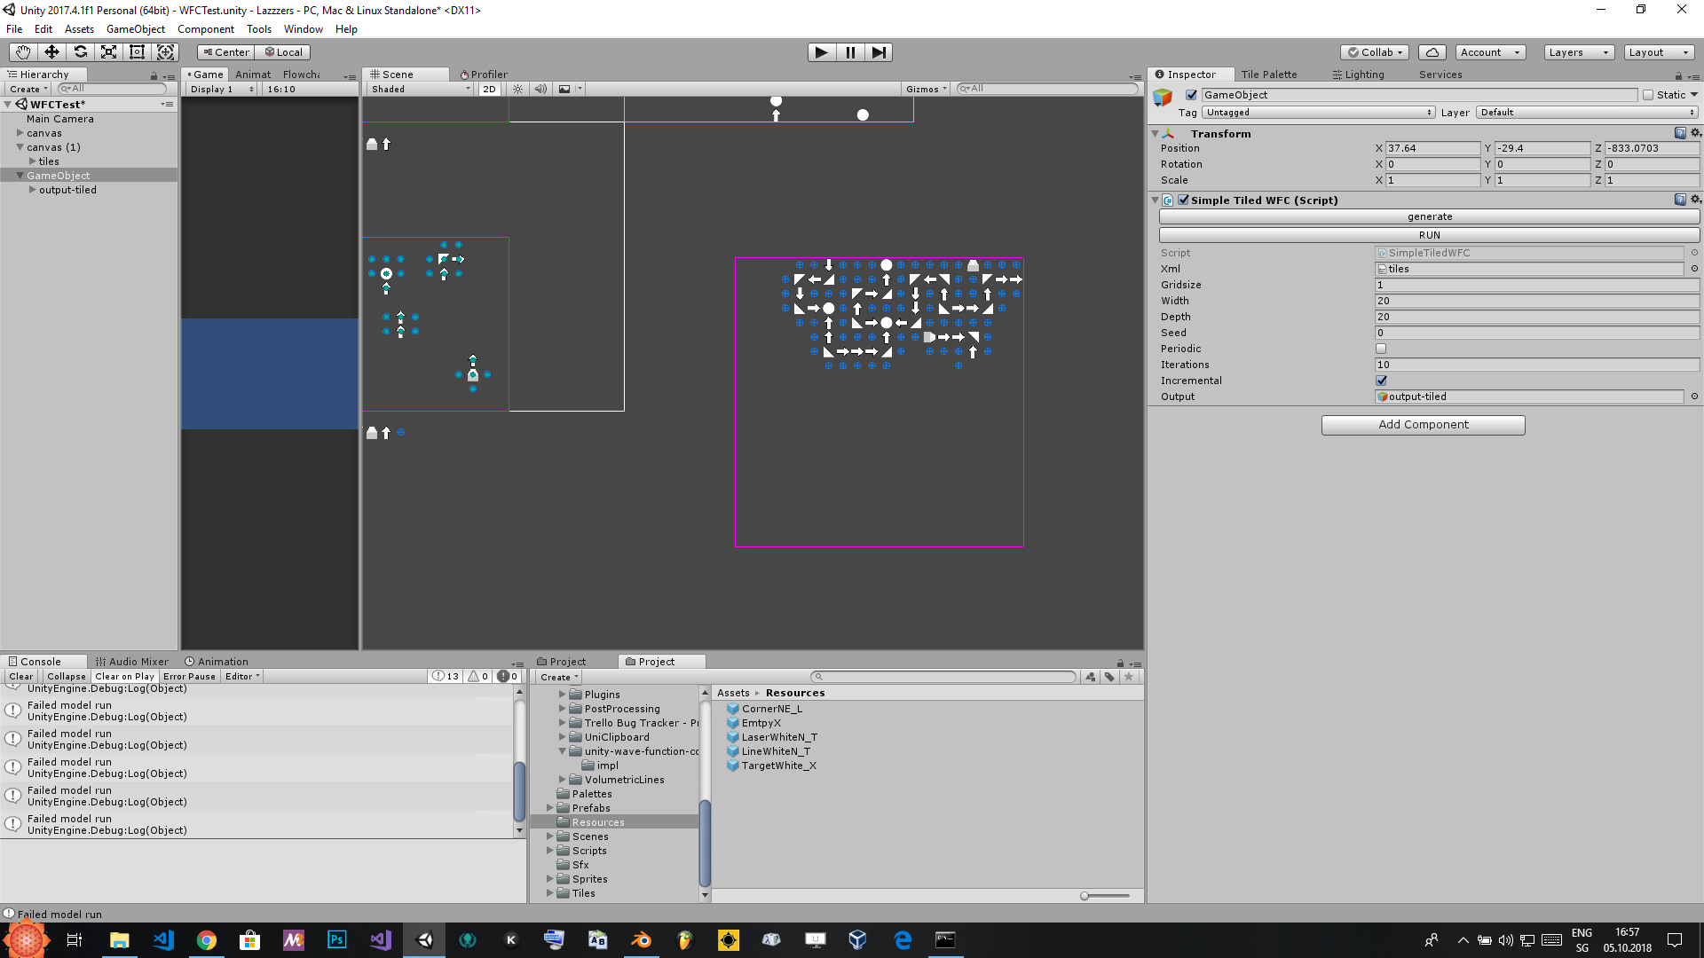The height and width of the screenshot is (958, 1704).
Task: Open the GameObject menu
Action: click(136, 29)
